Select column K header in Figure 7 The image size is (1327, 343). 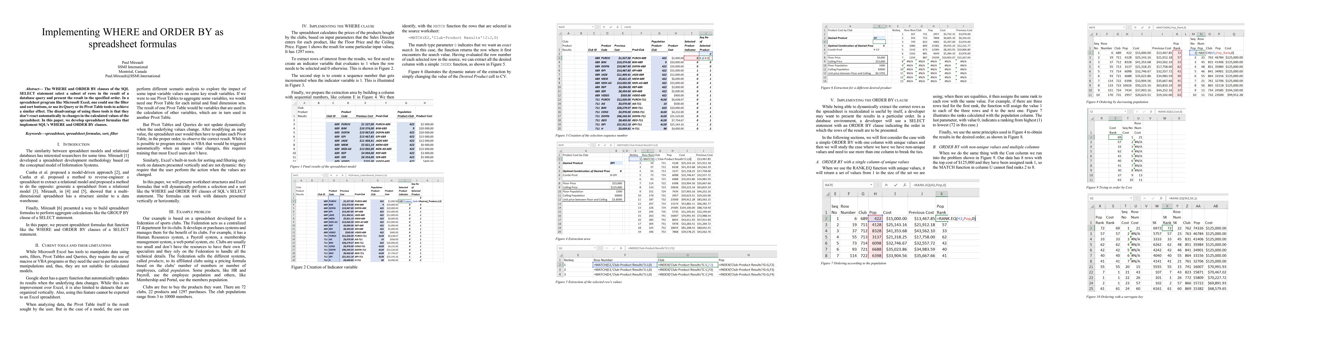[x=942, y=194]
